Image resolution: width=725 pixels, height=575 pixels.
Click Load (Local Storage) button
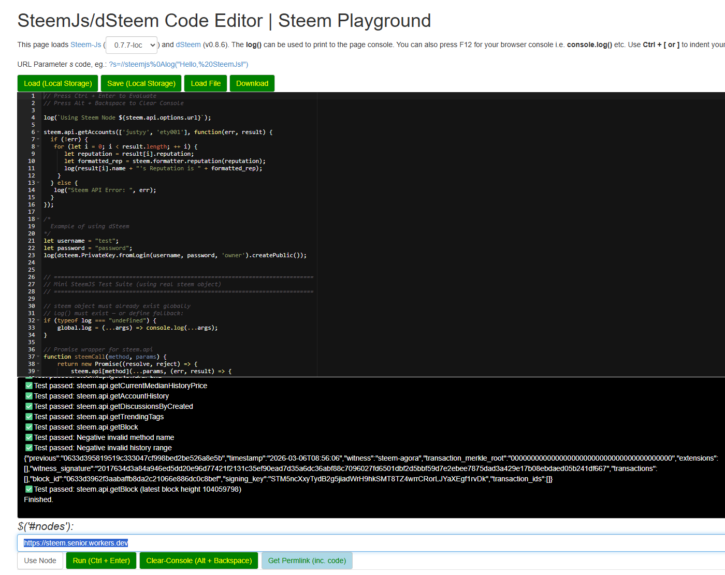[x=58, y=83]
